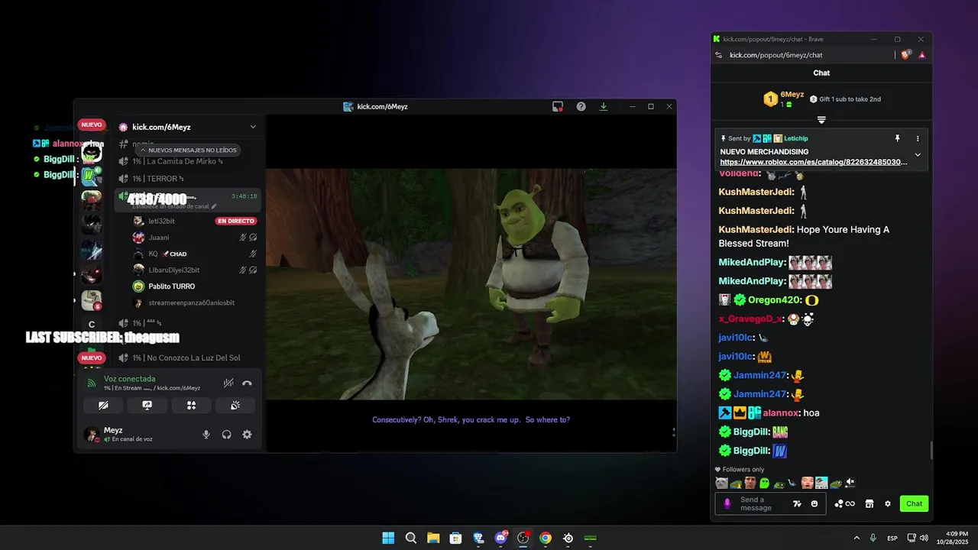This screenshot has height=550, width=978.
Task: Click KushMasterJedi blessed stream message username
Action: pyautogui.click(x=756, y=229)
